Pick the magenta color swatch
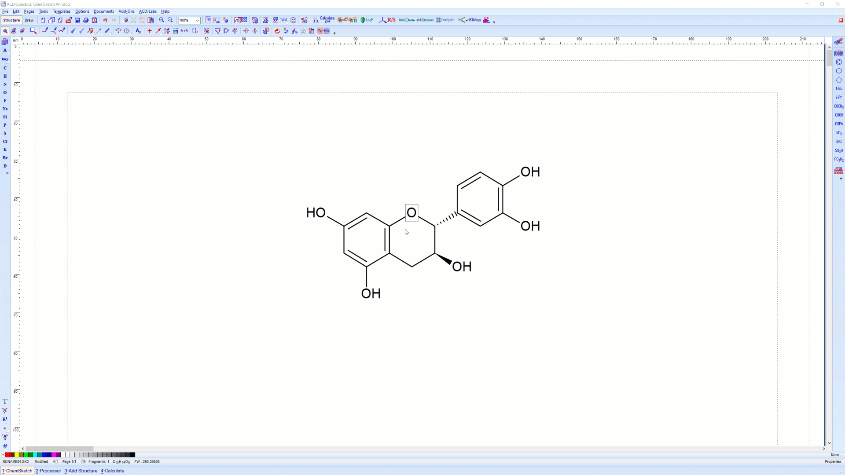This screenshot has height=475, width=845. coord(54,455)
